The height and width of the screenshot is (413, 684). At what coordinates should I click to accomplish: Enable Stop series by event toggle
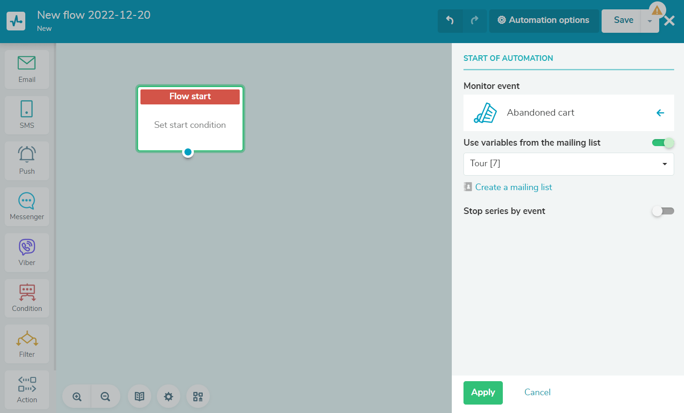point(663,211)
